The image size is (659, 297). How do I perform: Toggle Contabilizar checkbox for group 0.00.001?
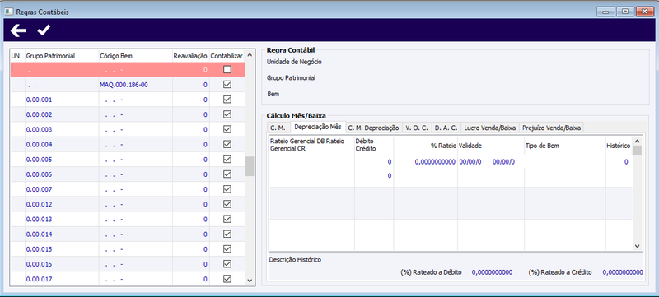[x=227, y=100]
